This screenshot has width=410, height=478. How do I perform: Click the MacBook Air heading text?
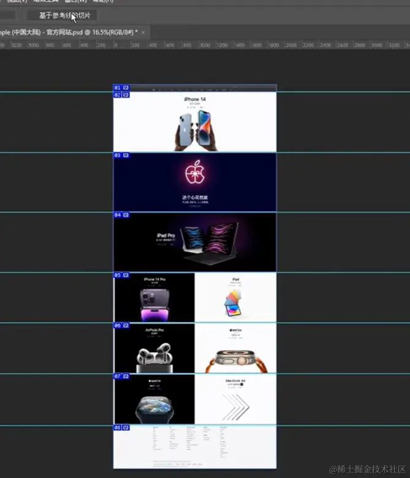click(x=235, y=381)
